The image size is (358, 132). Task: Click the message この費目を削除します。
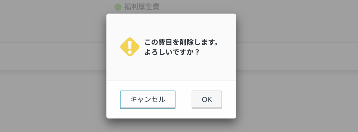pyautogui.click(x=181, y=42)
